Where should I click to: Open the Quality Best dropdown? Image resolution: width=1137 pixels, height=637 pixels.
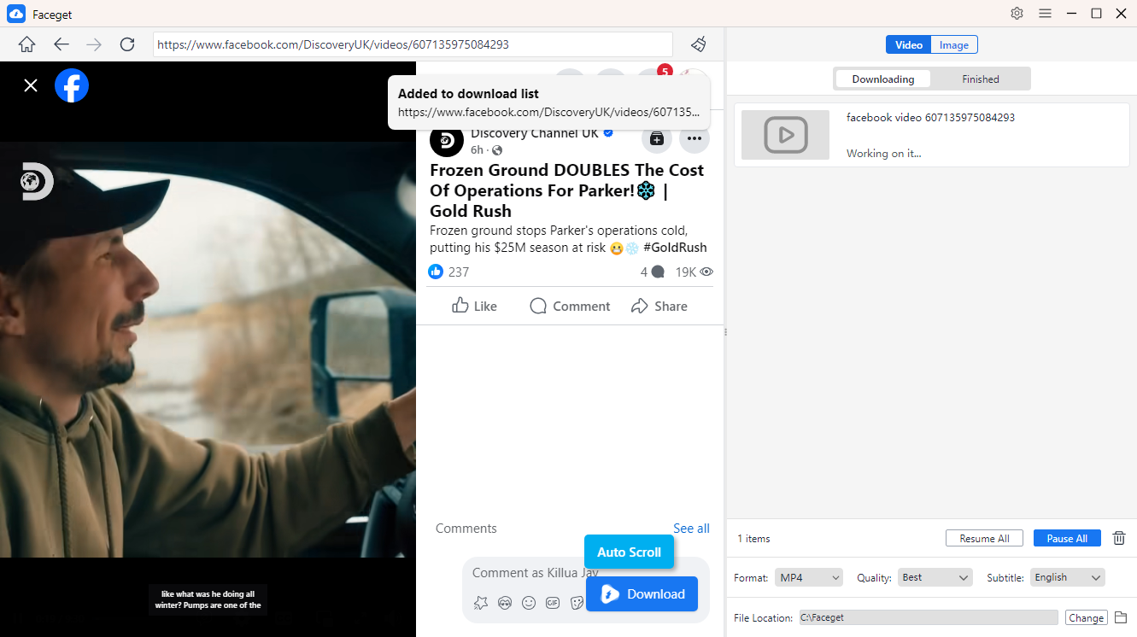click(x=935, y=578)
